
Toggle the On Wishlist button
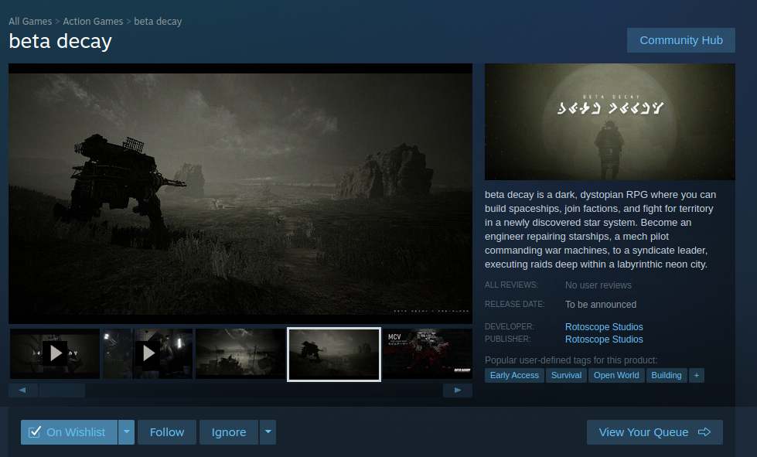[x=69, y=432]
